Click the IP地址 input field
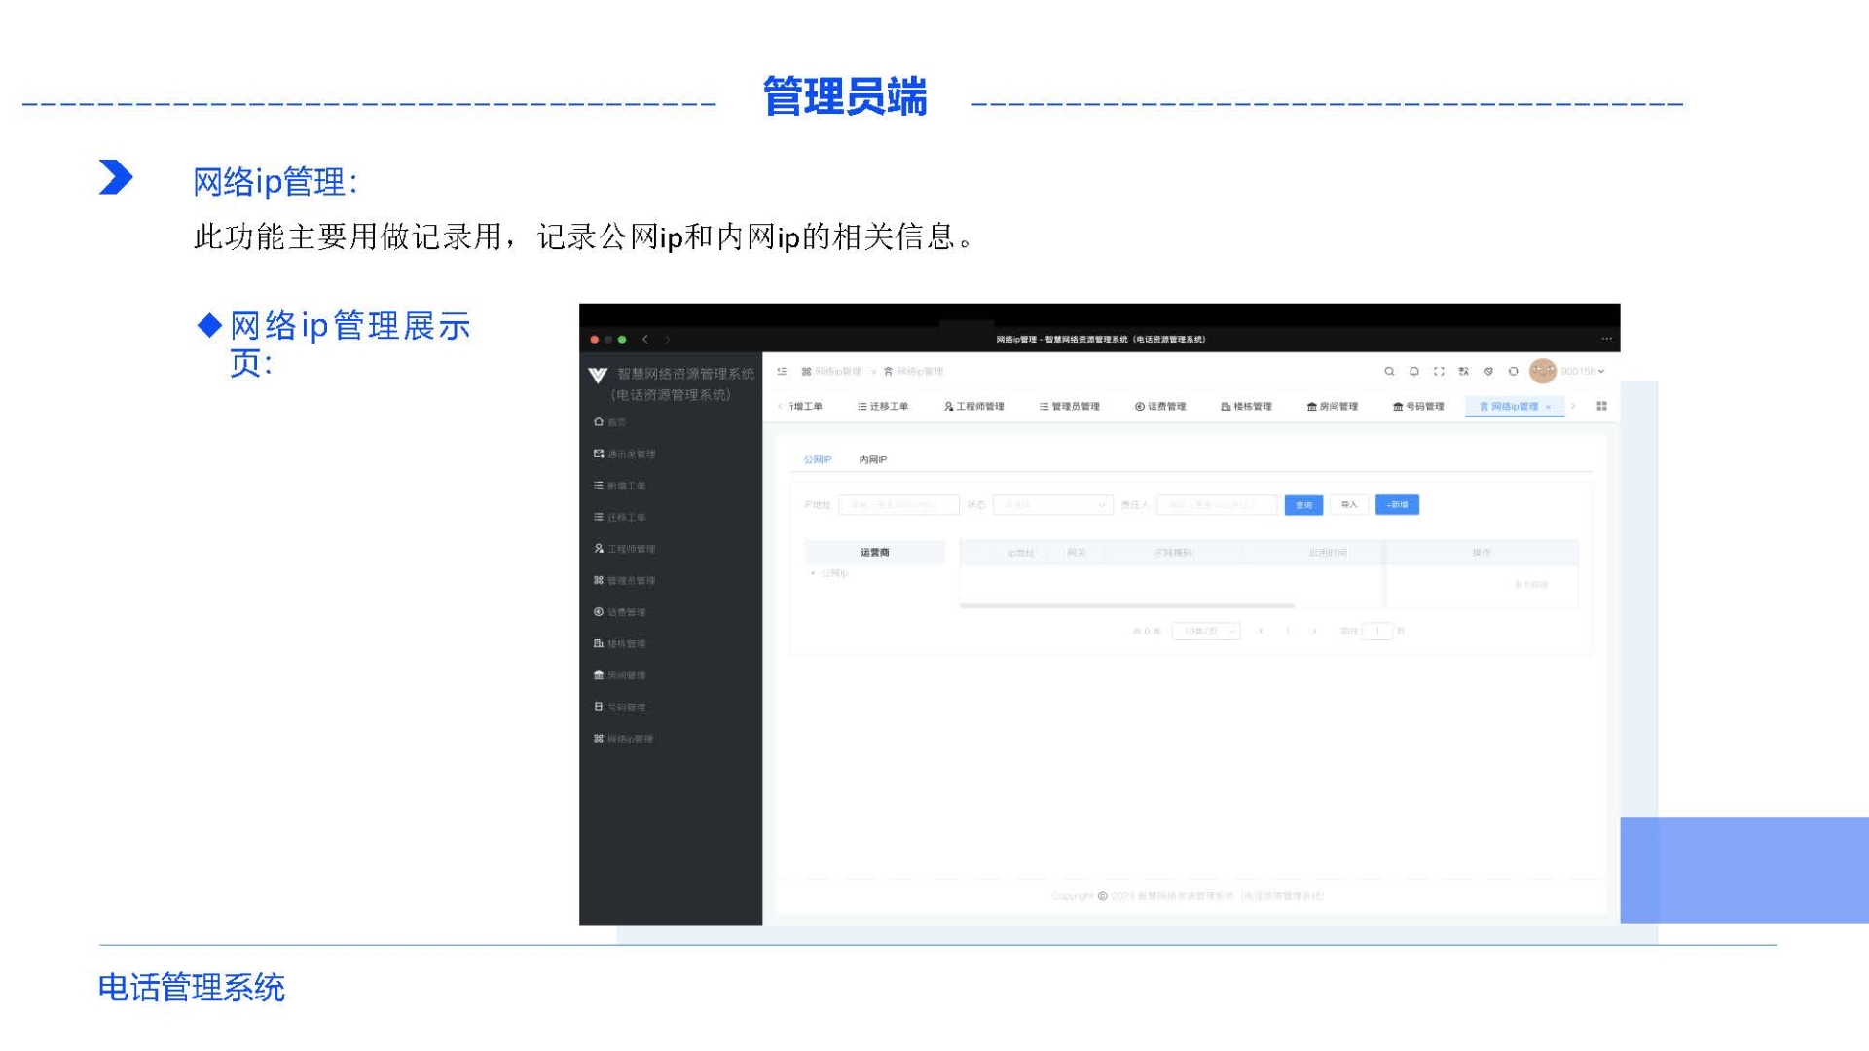Screen dimensions: 1869x1051 pos(898,504)
